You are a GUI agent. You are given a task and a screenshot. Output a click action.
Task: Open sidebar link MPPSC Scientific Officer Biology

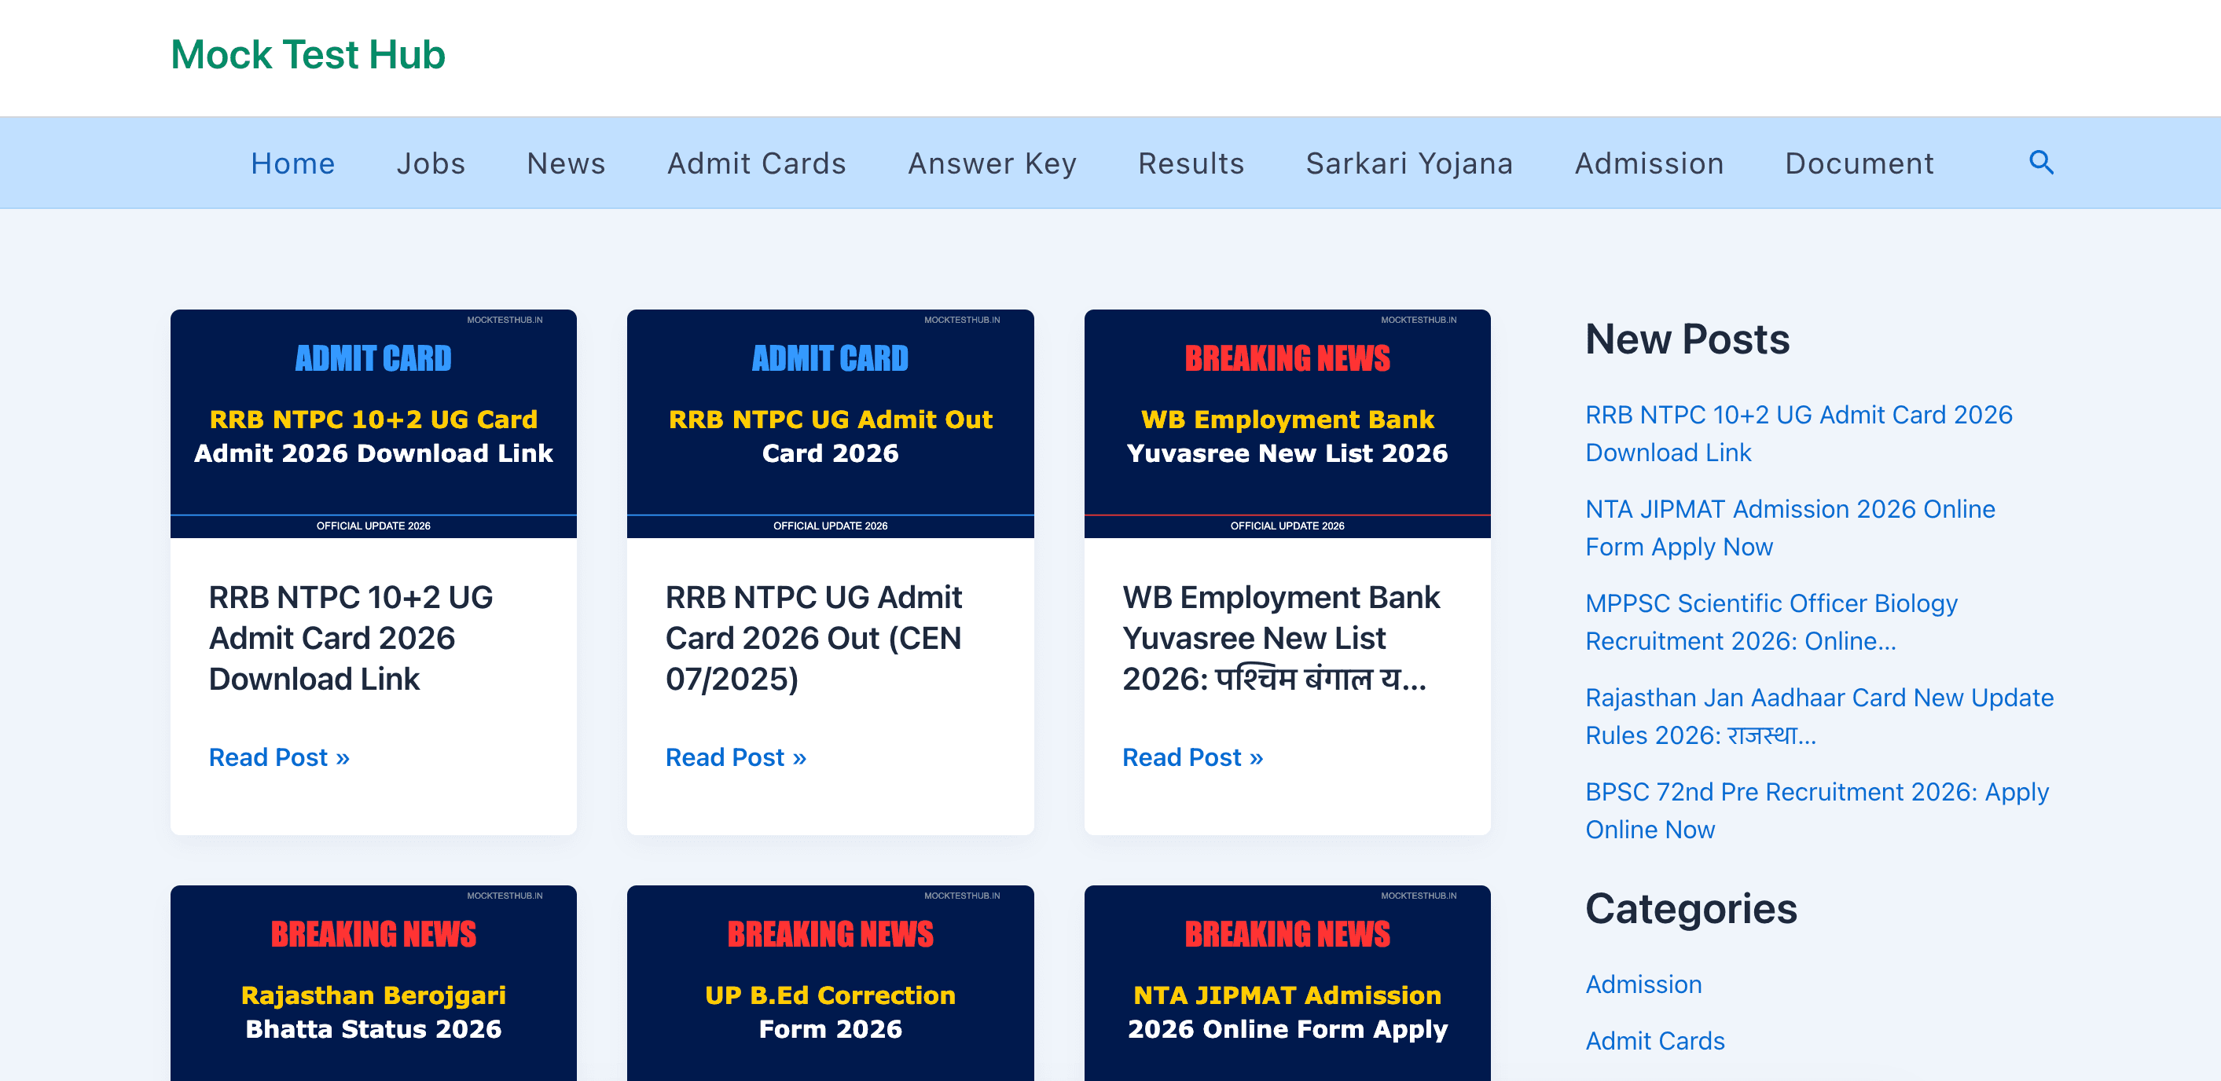click(1771, 621)
